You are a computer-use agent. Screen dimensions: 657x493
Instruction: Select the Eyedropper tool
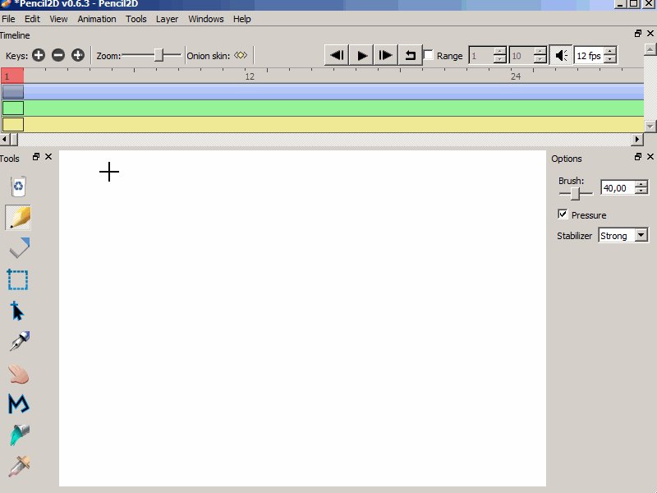pyautogui.click(x=20, y=466)
